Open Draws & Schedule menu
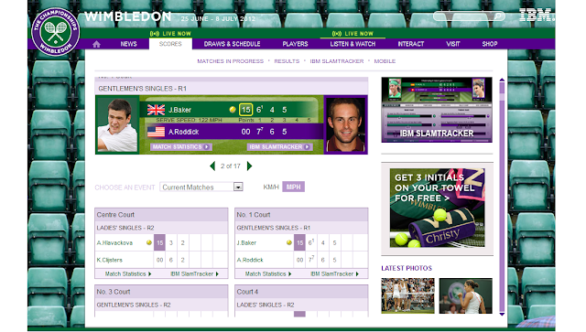This screenshot has height=332, width=586. coord(232,44)
